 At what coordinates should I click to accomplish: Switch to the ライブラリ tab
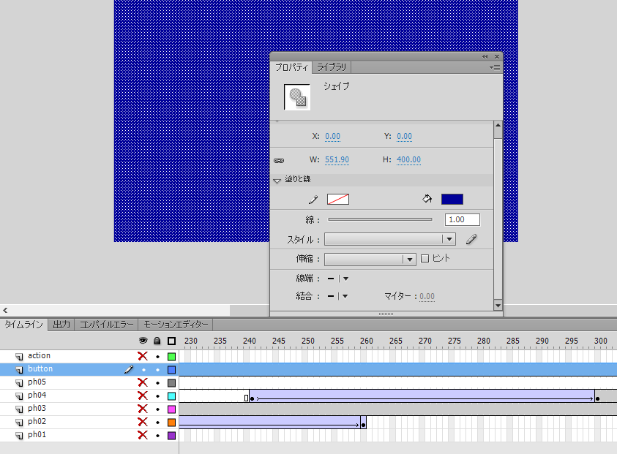(x=332, y=67)
